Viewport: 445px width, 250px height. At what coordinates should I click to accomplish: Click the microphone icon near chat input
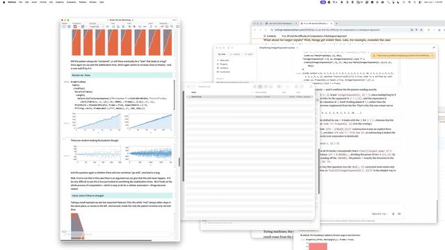point(393,214)
